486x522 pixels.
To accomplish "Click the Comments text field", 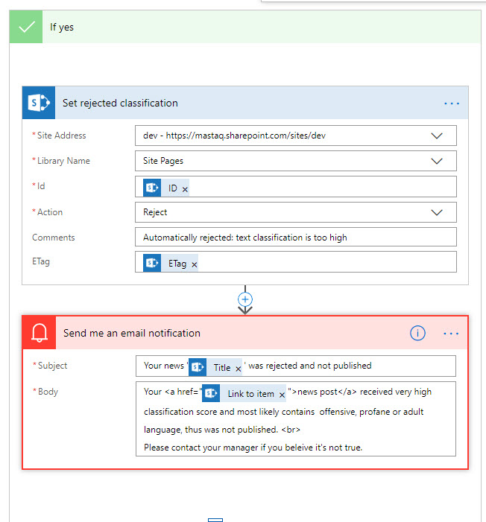I will click(x=295, y=238).
